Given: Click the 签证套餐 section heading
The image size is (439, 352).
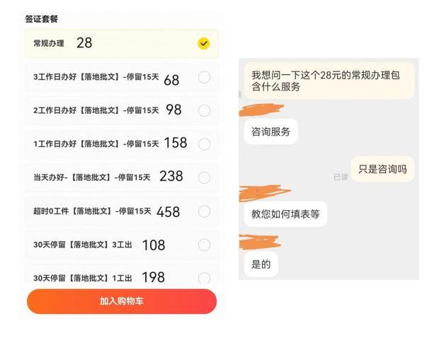Looking at the screenshot, I should click(42, 19).
